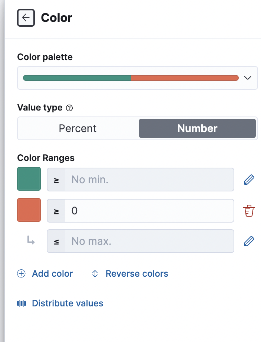Screen dimensions: 261x342
Task: Click the Reverse colors arrows icon
Action: [x=95, y=274]
